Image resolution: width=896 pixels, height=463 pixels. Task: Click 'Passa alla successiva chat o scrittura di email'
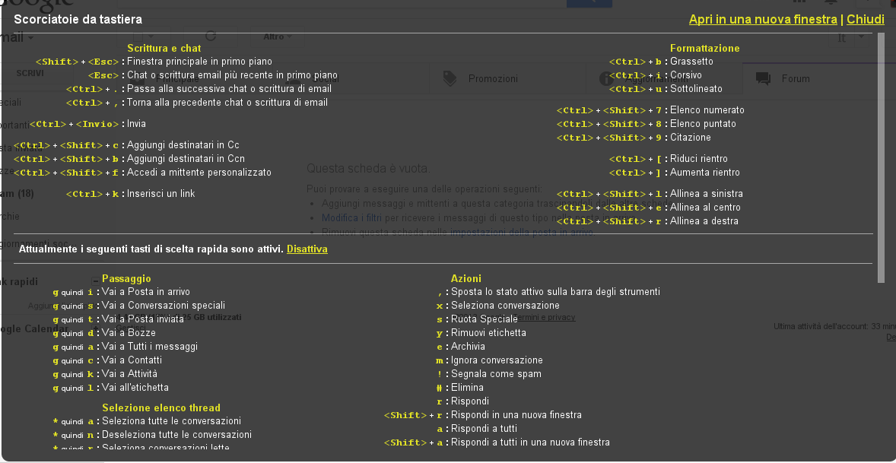click(229, 88)
